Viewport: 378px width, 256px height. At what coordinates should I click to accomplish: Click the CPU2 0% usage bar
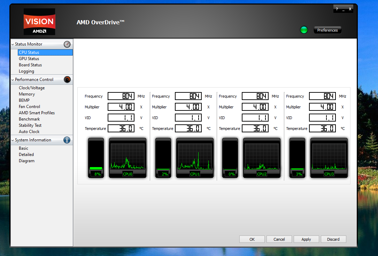point(230,158)
